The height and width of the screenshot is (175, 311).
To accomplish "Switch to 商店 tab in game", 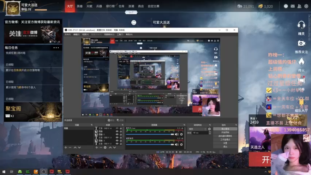I will pyautogui.click(x=141, y=6).
